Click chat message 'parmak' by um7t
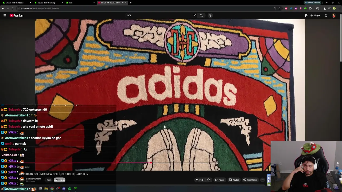The width and height of the screenshot is (342, 192). pyautogui.click(x=21, y=144)
